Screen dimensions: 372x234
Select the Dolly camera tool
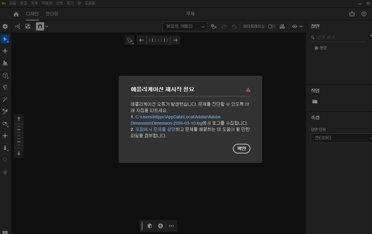pos(5,148)
